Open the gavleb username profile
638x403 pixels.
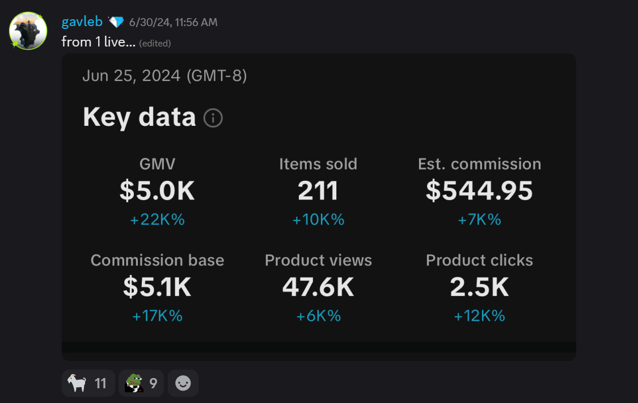point(82,22)
